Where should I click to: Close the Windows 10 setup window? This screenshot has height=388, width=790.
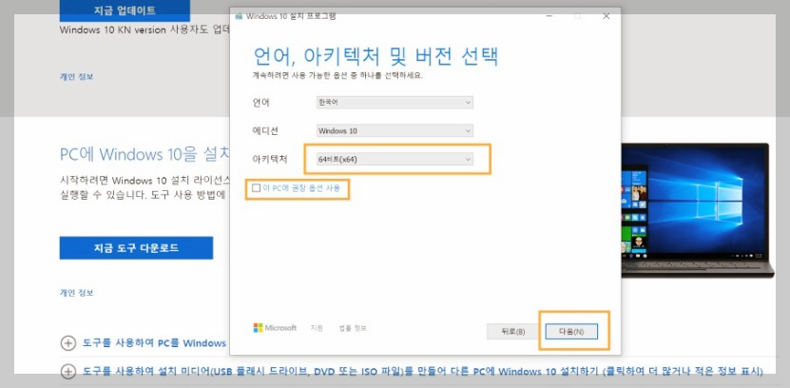(x=607, y=16)
